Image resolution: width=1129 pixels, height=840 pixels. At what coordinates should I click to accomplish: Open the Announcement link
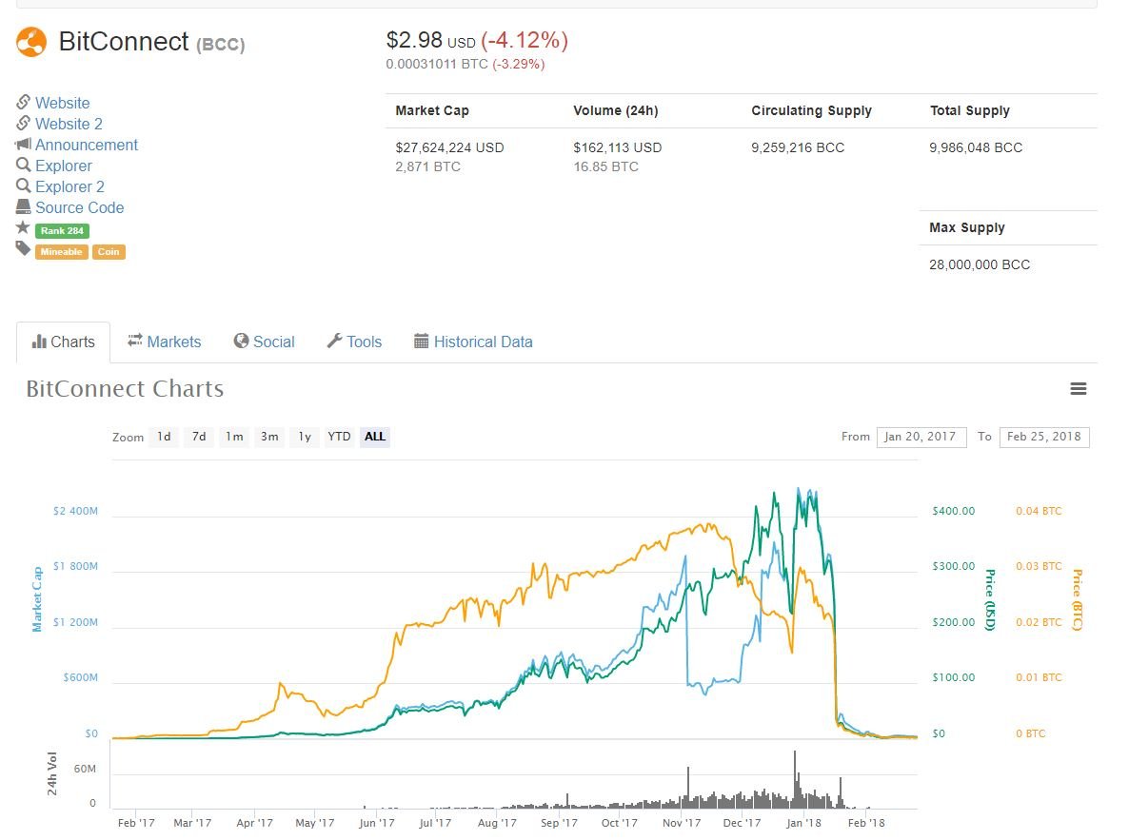pos(87,145)
